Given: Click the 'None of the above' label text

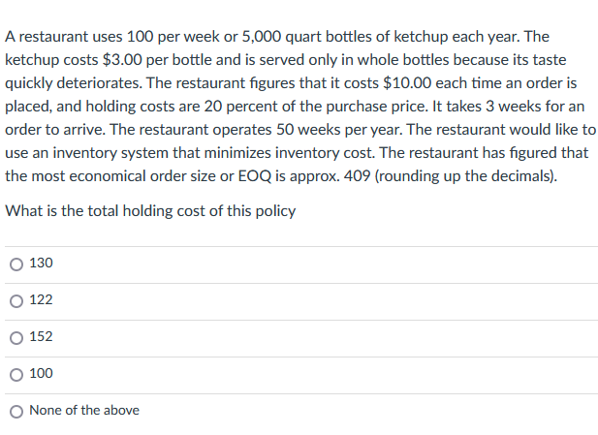Looking at the screenshot, I should click(x=84, y=411).
